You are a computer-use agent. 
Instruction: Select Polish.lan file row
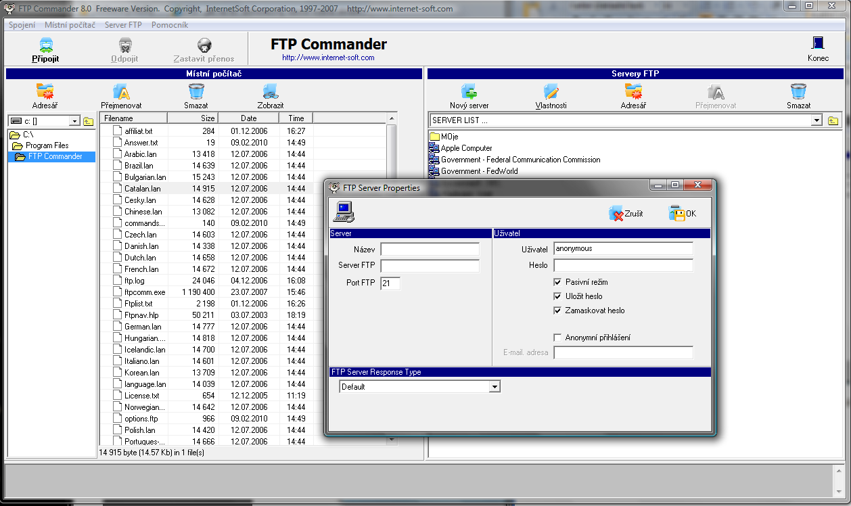(x=212, y=430)
